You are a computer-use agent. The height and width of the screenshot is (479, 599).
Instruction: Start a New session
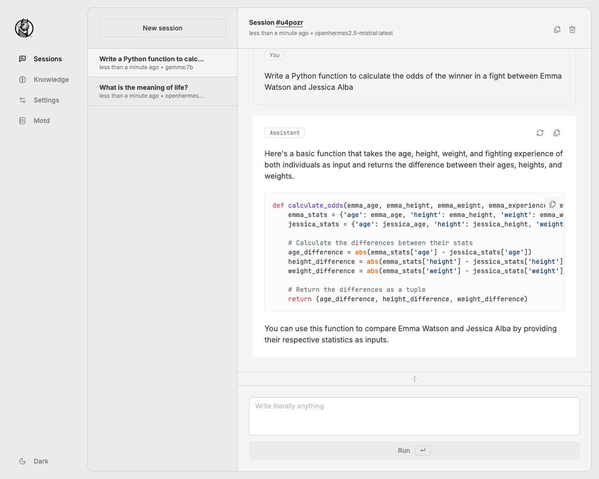pos(162,28)
